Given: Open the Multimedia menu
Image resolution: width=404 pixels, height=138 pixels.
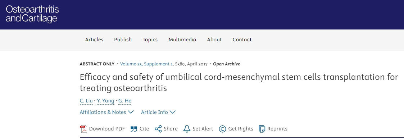Looking at the screenshot, I should tap(182, 40).
